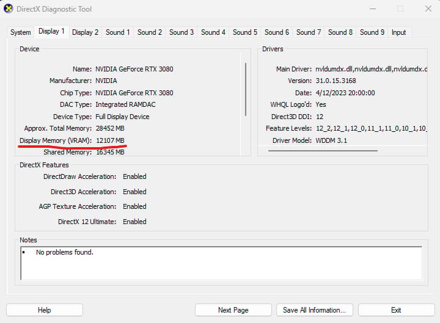Click the Device Type value Full Display Device
This screenshot has width=440, height=323.
tap(122, 117)
